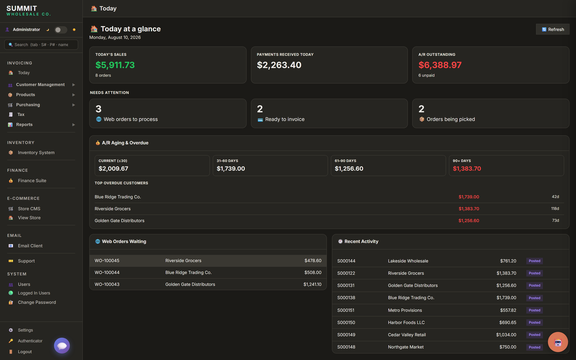Click the Riverside Grocers $1,383.70 overdue amount
The height and width of the screenshot is (360, 576).
[x=469, y=209]
